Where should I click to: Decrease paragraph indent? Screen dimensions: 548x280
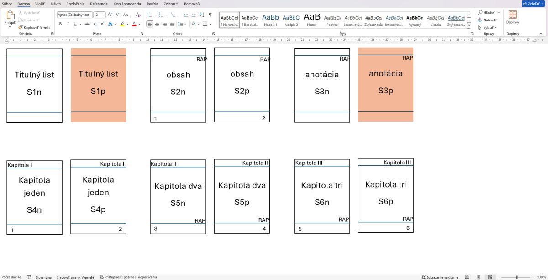coord(186,15)
